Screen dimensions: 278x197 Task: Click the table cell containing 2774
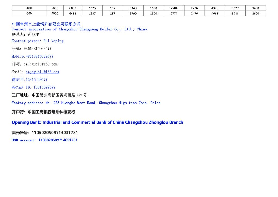(174, 13)
